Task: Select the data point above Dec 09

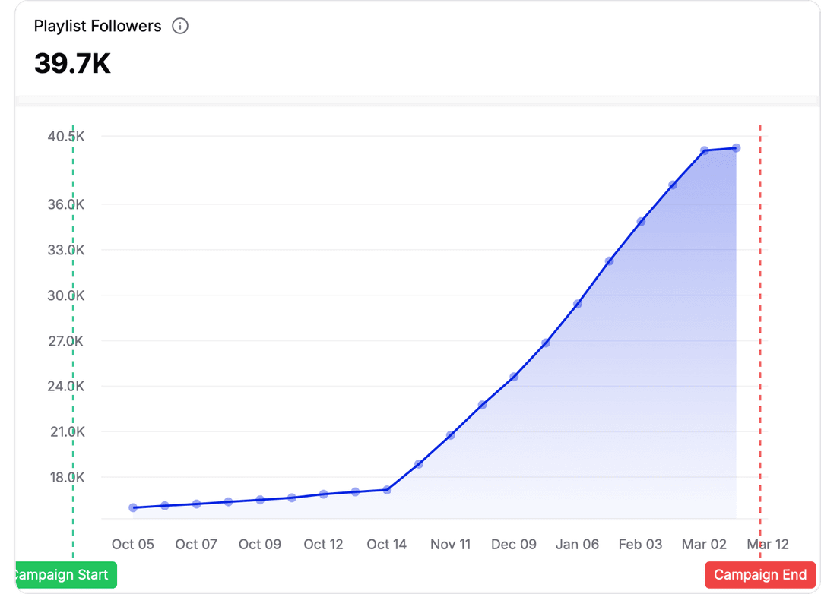Action: coord(514,377)
